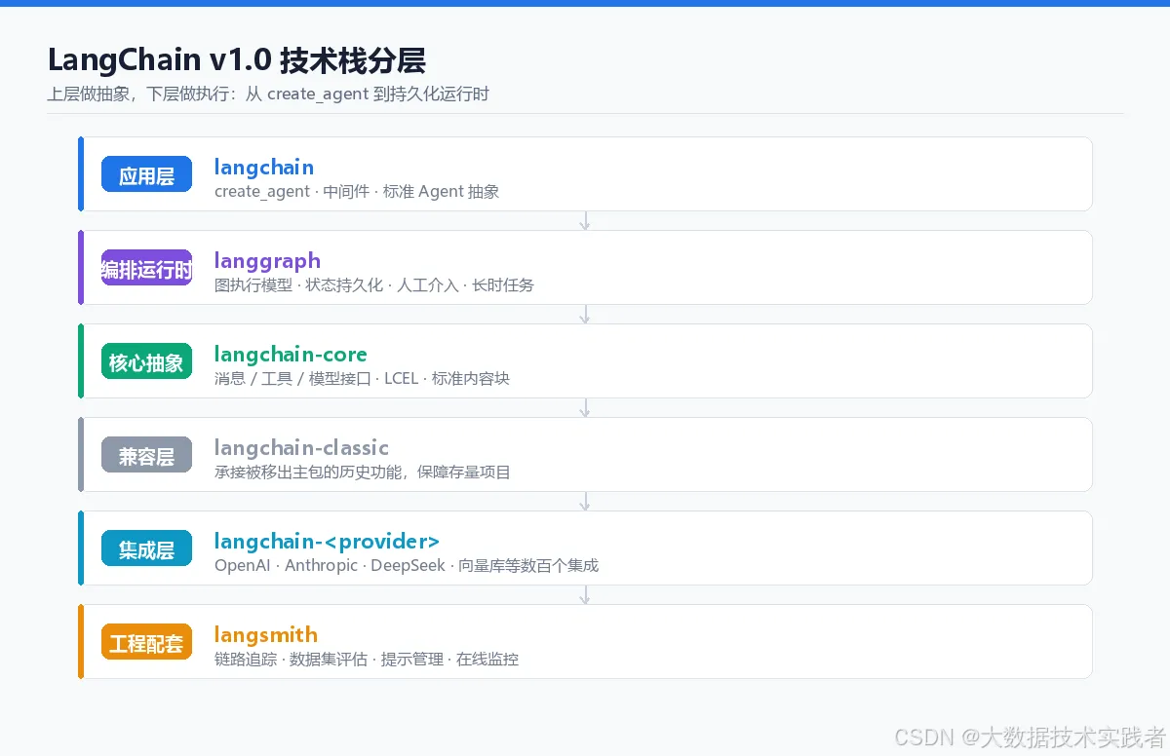Select the blue "langchain" heading

pos(264,167)
